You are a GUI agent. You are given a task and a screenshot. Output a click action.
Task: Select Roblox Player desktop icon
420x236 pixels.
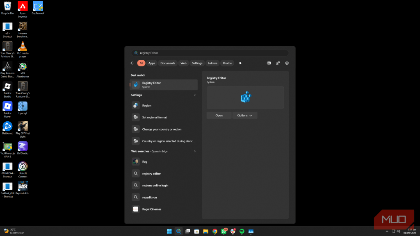point(7,110)
